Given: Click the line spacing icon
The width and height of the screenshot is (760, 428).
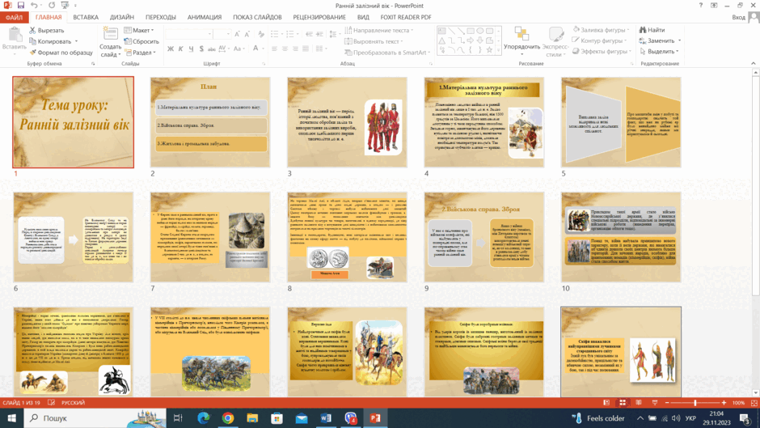Looking at the screenshot, I should 333,34.
